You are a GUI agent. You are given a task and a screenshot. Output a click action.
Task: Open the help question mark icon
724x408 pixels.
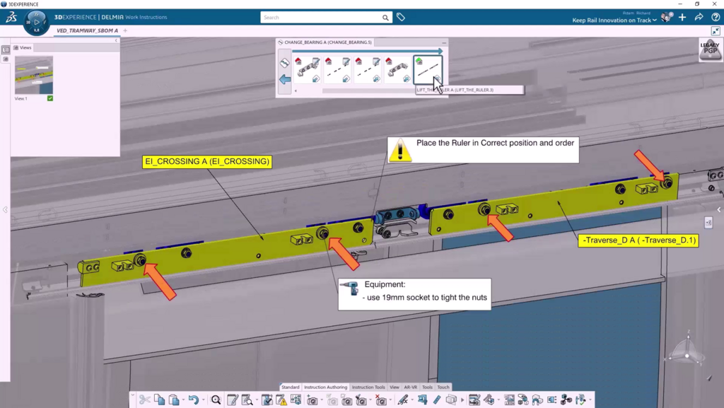coord(715,17)
